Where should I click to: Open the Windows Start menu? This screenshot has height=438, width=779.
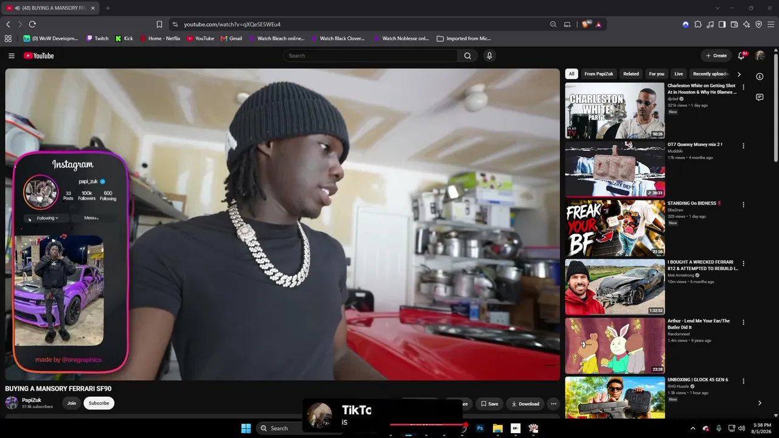246,428
